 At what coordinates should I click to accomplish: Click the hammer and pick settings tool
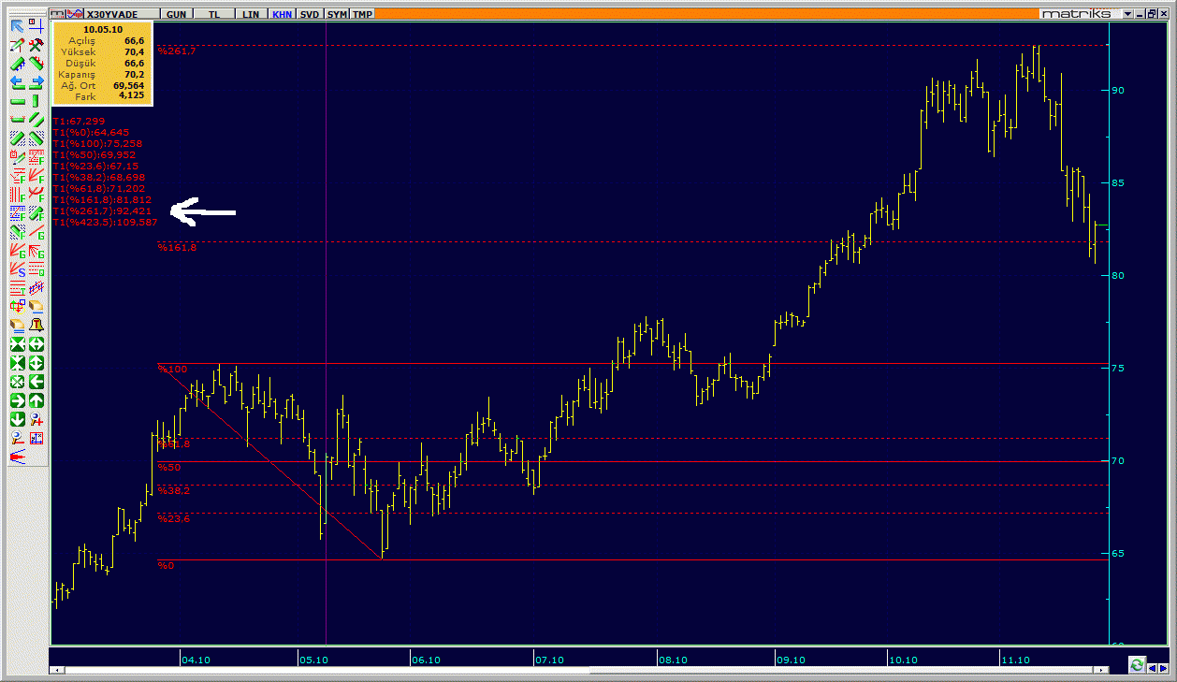tap(36, 45)
